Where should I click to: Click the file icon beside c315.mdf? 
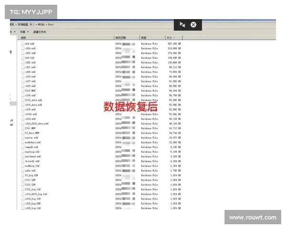click(23, 109)
